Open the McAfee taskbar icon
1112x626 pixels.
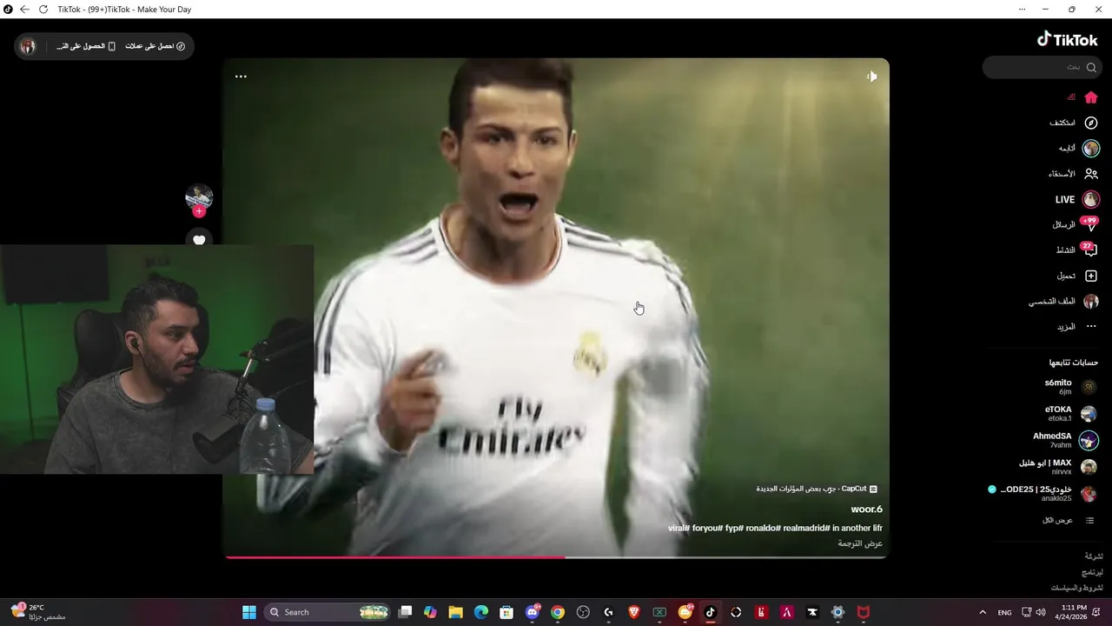click(x=864, y=612)
